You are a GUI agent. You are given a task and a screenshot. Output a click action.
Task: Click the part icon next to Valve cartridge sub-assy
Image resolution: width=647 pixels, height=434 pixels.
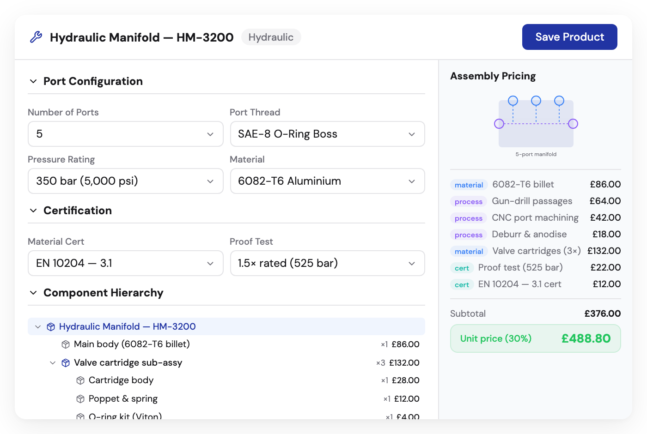65,362
